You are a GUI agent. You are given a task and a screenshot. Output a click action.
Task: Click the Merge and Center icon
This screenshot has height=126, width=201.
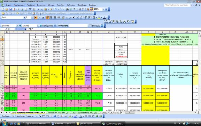(59, 17)
